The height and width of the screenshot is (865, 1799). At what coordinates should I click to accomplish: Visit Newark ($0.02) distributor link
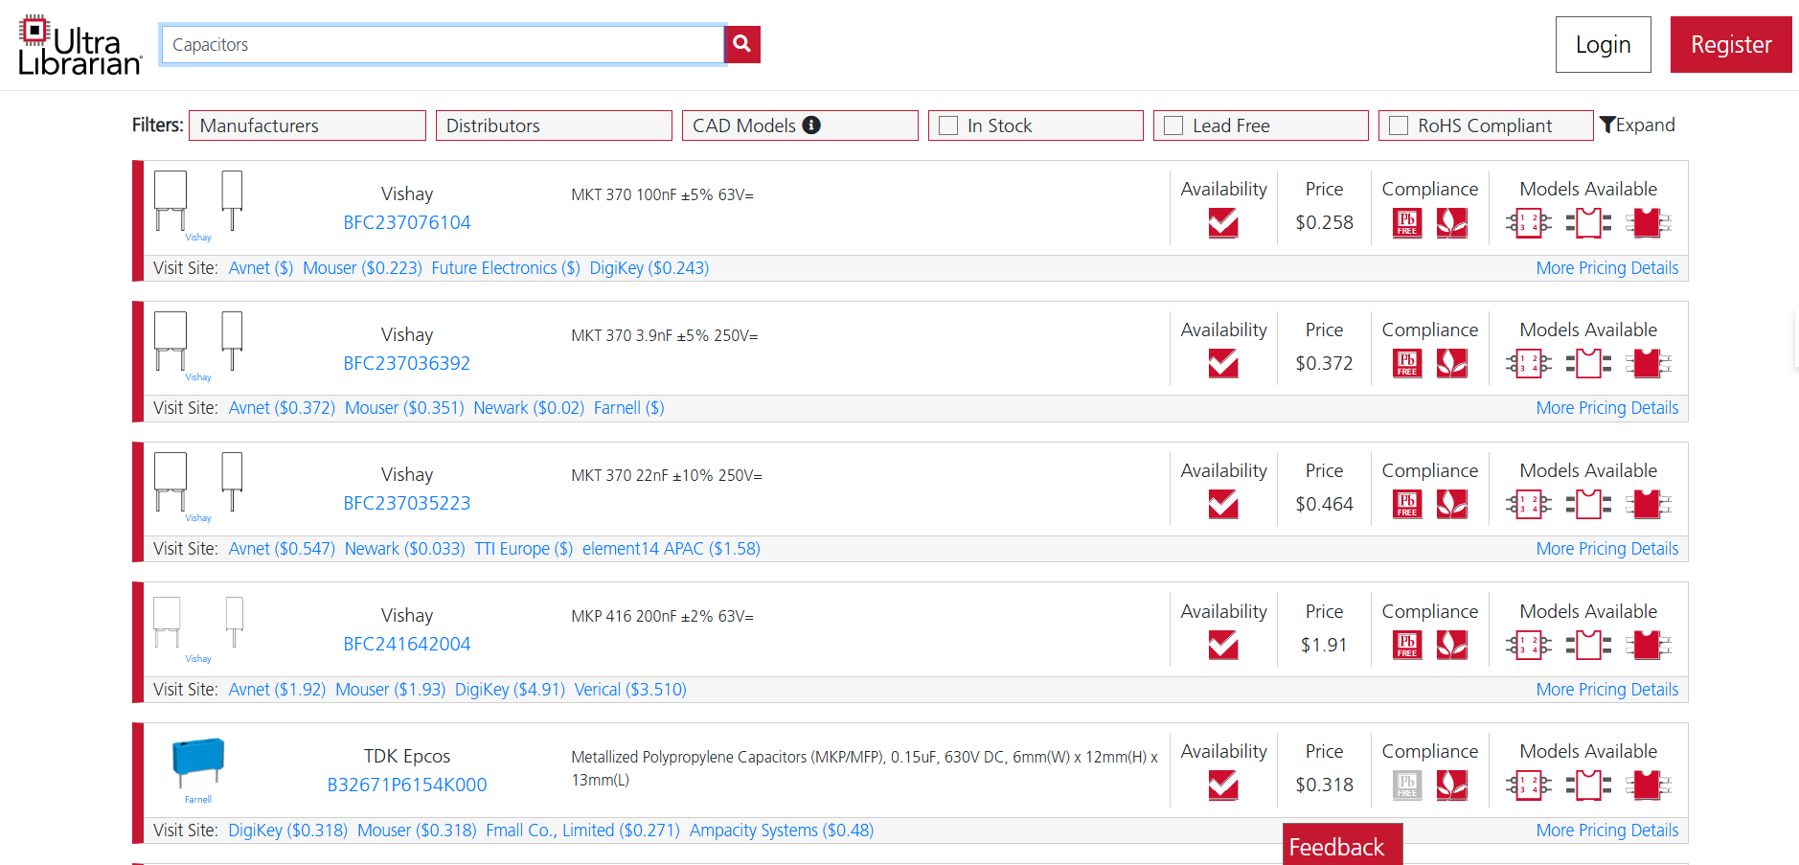coord(529,408)
